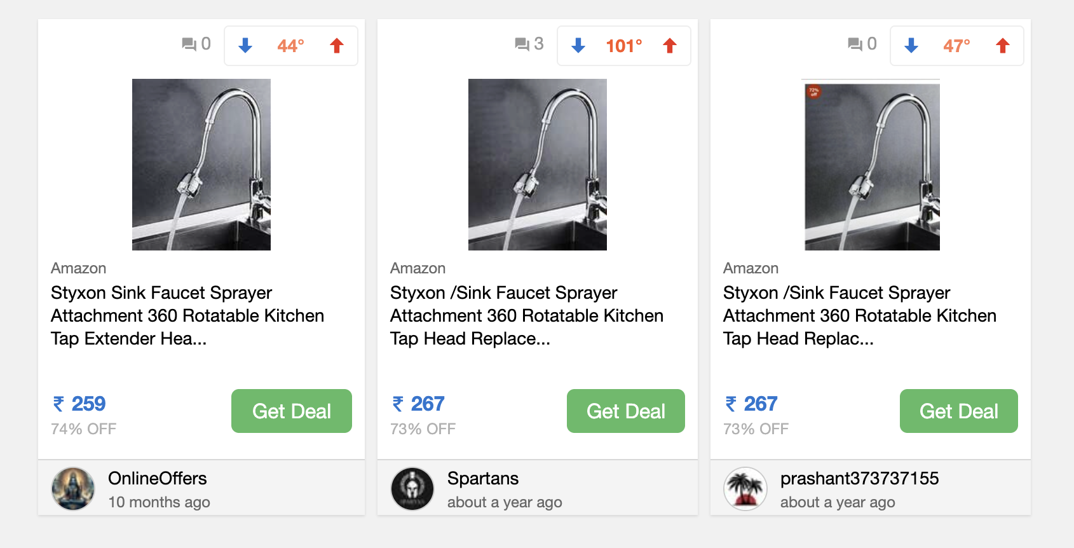
Task: Upvote the 101° Spartans deal
Action: tap(670, 46)
